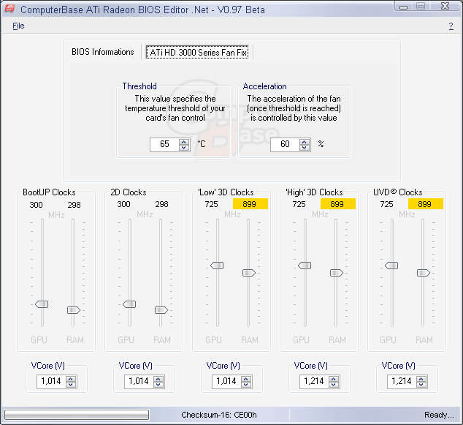Click the question mark help menu

pos(451,26)
